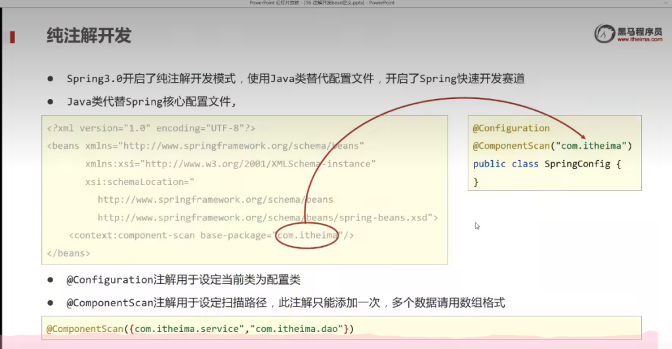Click the xmlns:xsi attribute line

(x=230, y=163)
